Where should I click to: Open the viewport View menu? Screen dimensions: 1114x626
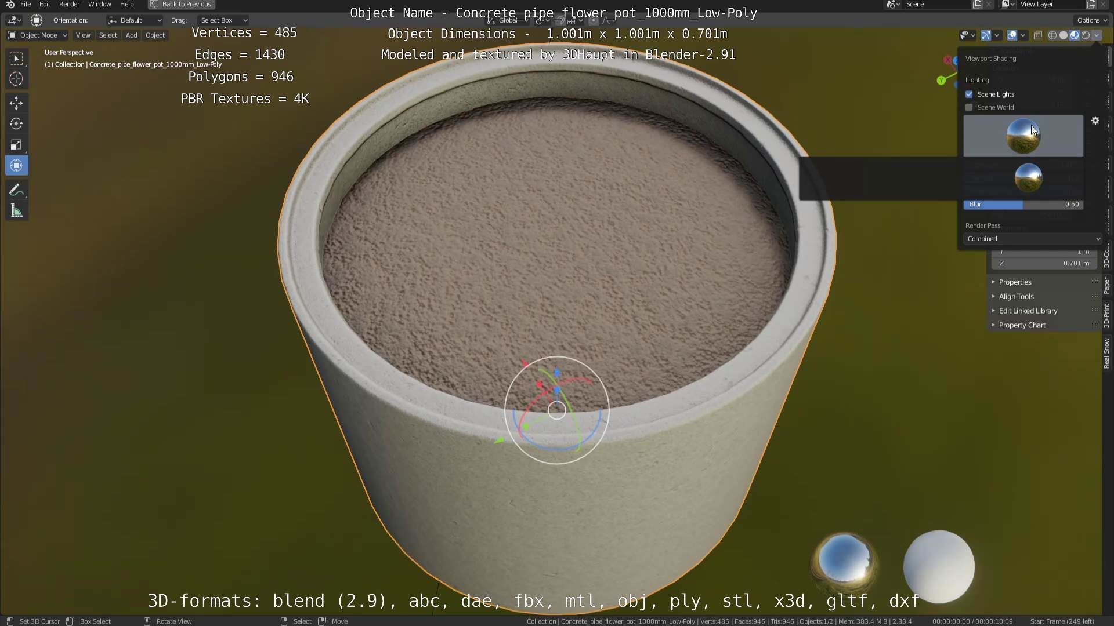pos(83,35)
